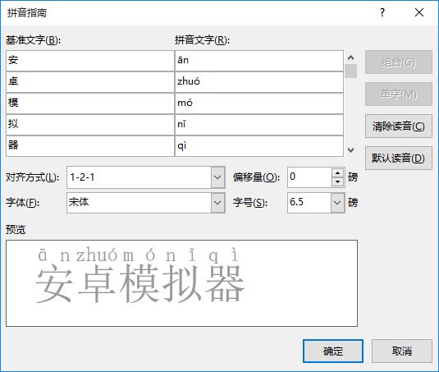This screenshot has width=439, height=372.
Task: Click the 偏移量 value field
Action: [x=309, y=177]
